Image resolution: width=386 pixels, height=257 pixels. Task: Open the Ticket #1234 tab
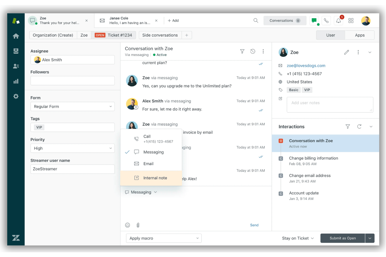pyautogui.click(x=113, y=35)
